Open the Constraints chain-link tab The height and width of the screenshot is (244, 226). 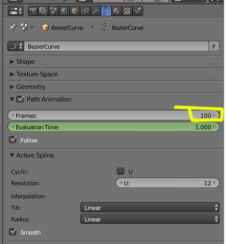tap(85, 11)
